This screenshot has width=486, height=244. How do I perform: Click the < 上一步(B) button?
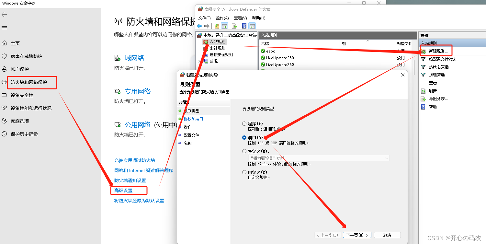point(327,235)
